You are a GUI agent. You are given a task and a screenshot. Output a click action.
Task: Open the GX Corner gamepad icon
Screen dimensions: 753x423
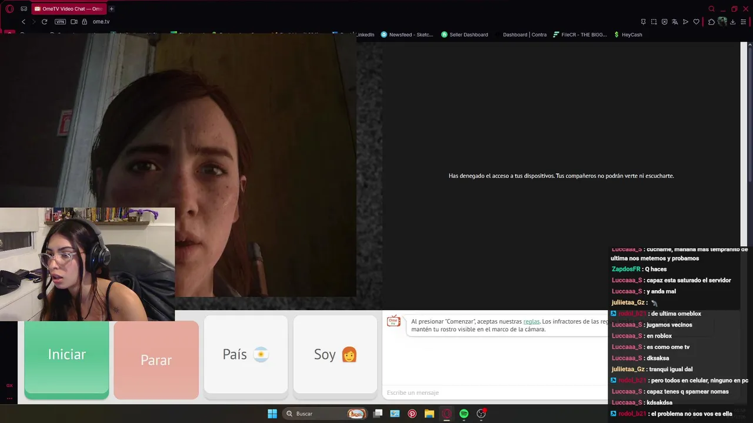24,9
